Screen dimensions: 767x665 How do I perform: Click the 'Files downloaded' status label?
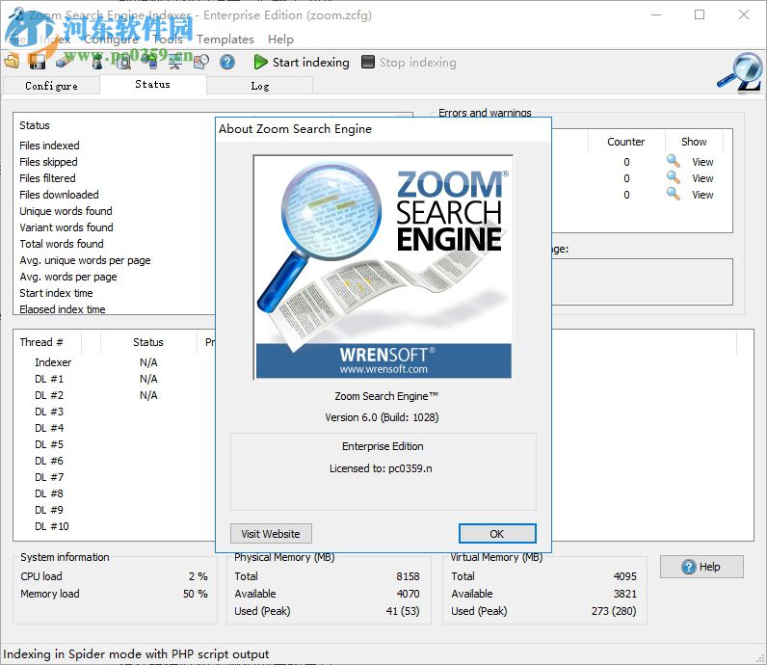59,195
